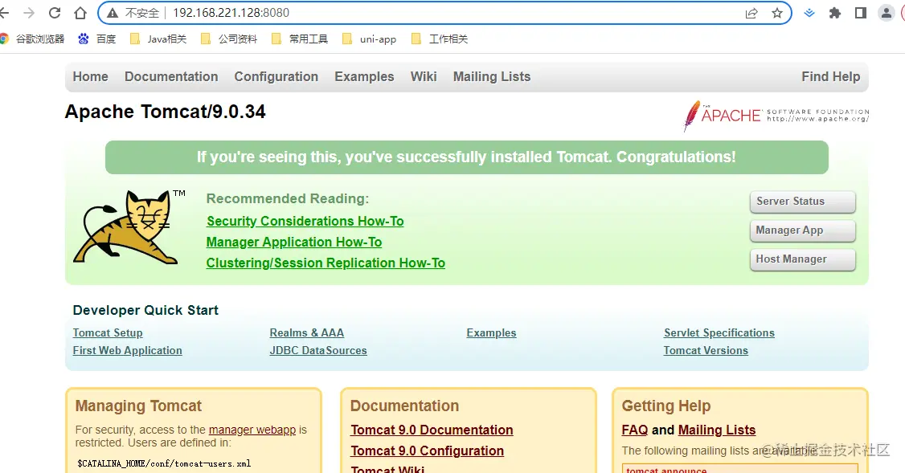905x473 pixels.
Task: Open the Java相关 bookmark folder
Action: pos(158,39)
